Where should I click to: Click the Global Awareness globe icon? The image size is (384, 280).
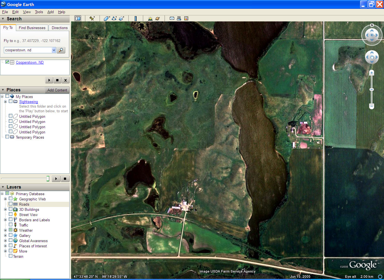[15, 241]
